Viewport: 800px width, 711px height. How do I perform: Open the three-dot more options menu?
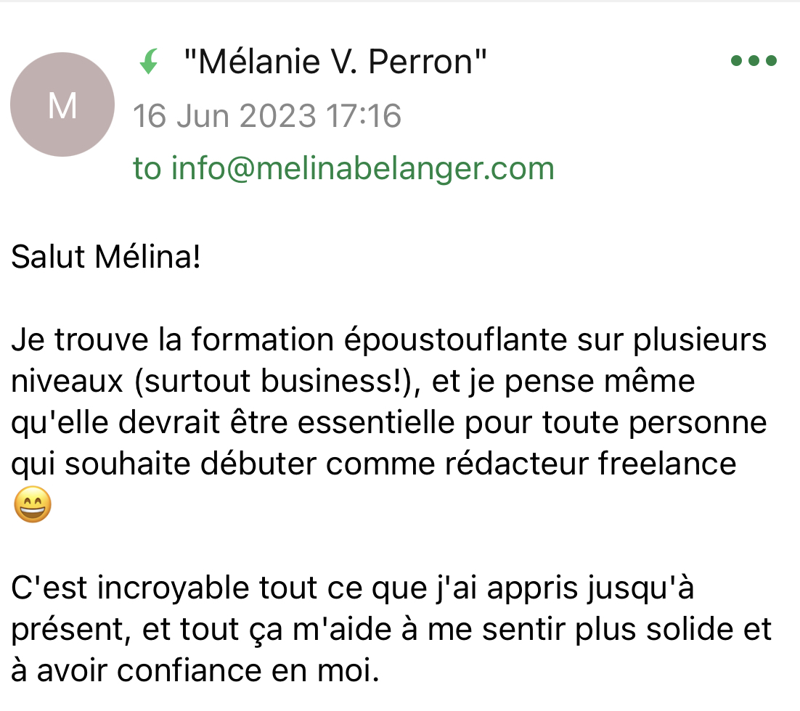pos(754,61)
